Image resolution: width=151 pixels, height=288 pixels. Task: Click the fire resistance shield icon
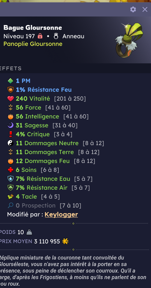tap(11, 90)
